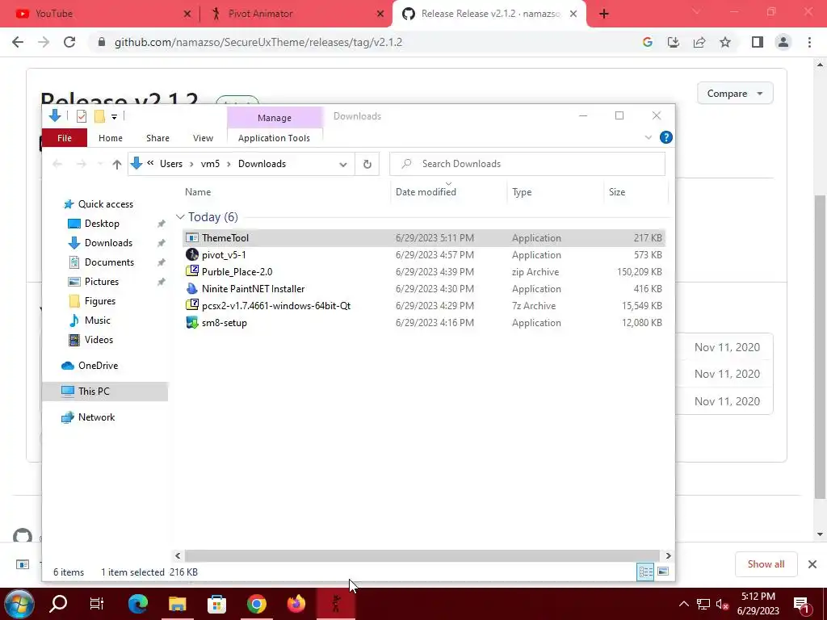Viewport: 827px width, 620px height.
Task: Open the View ribbon tab
Action: [x=203, y=138]
